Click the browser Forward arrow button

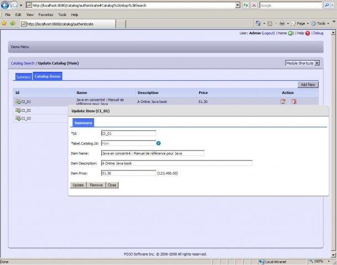(14, 5)
